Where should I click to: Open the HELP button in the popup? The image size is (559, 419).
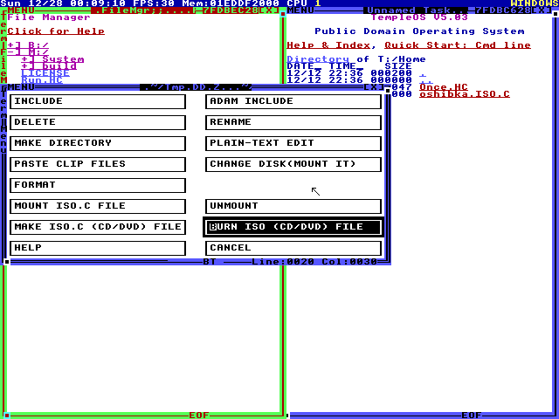98,248
